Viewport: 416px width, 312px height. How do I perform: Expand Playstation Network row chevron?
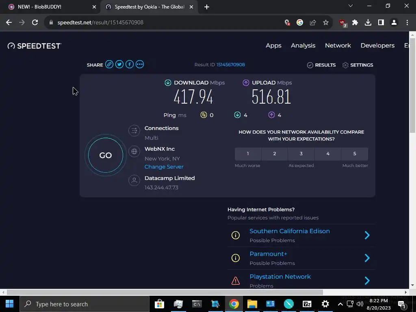[367, 281]
